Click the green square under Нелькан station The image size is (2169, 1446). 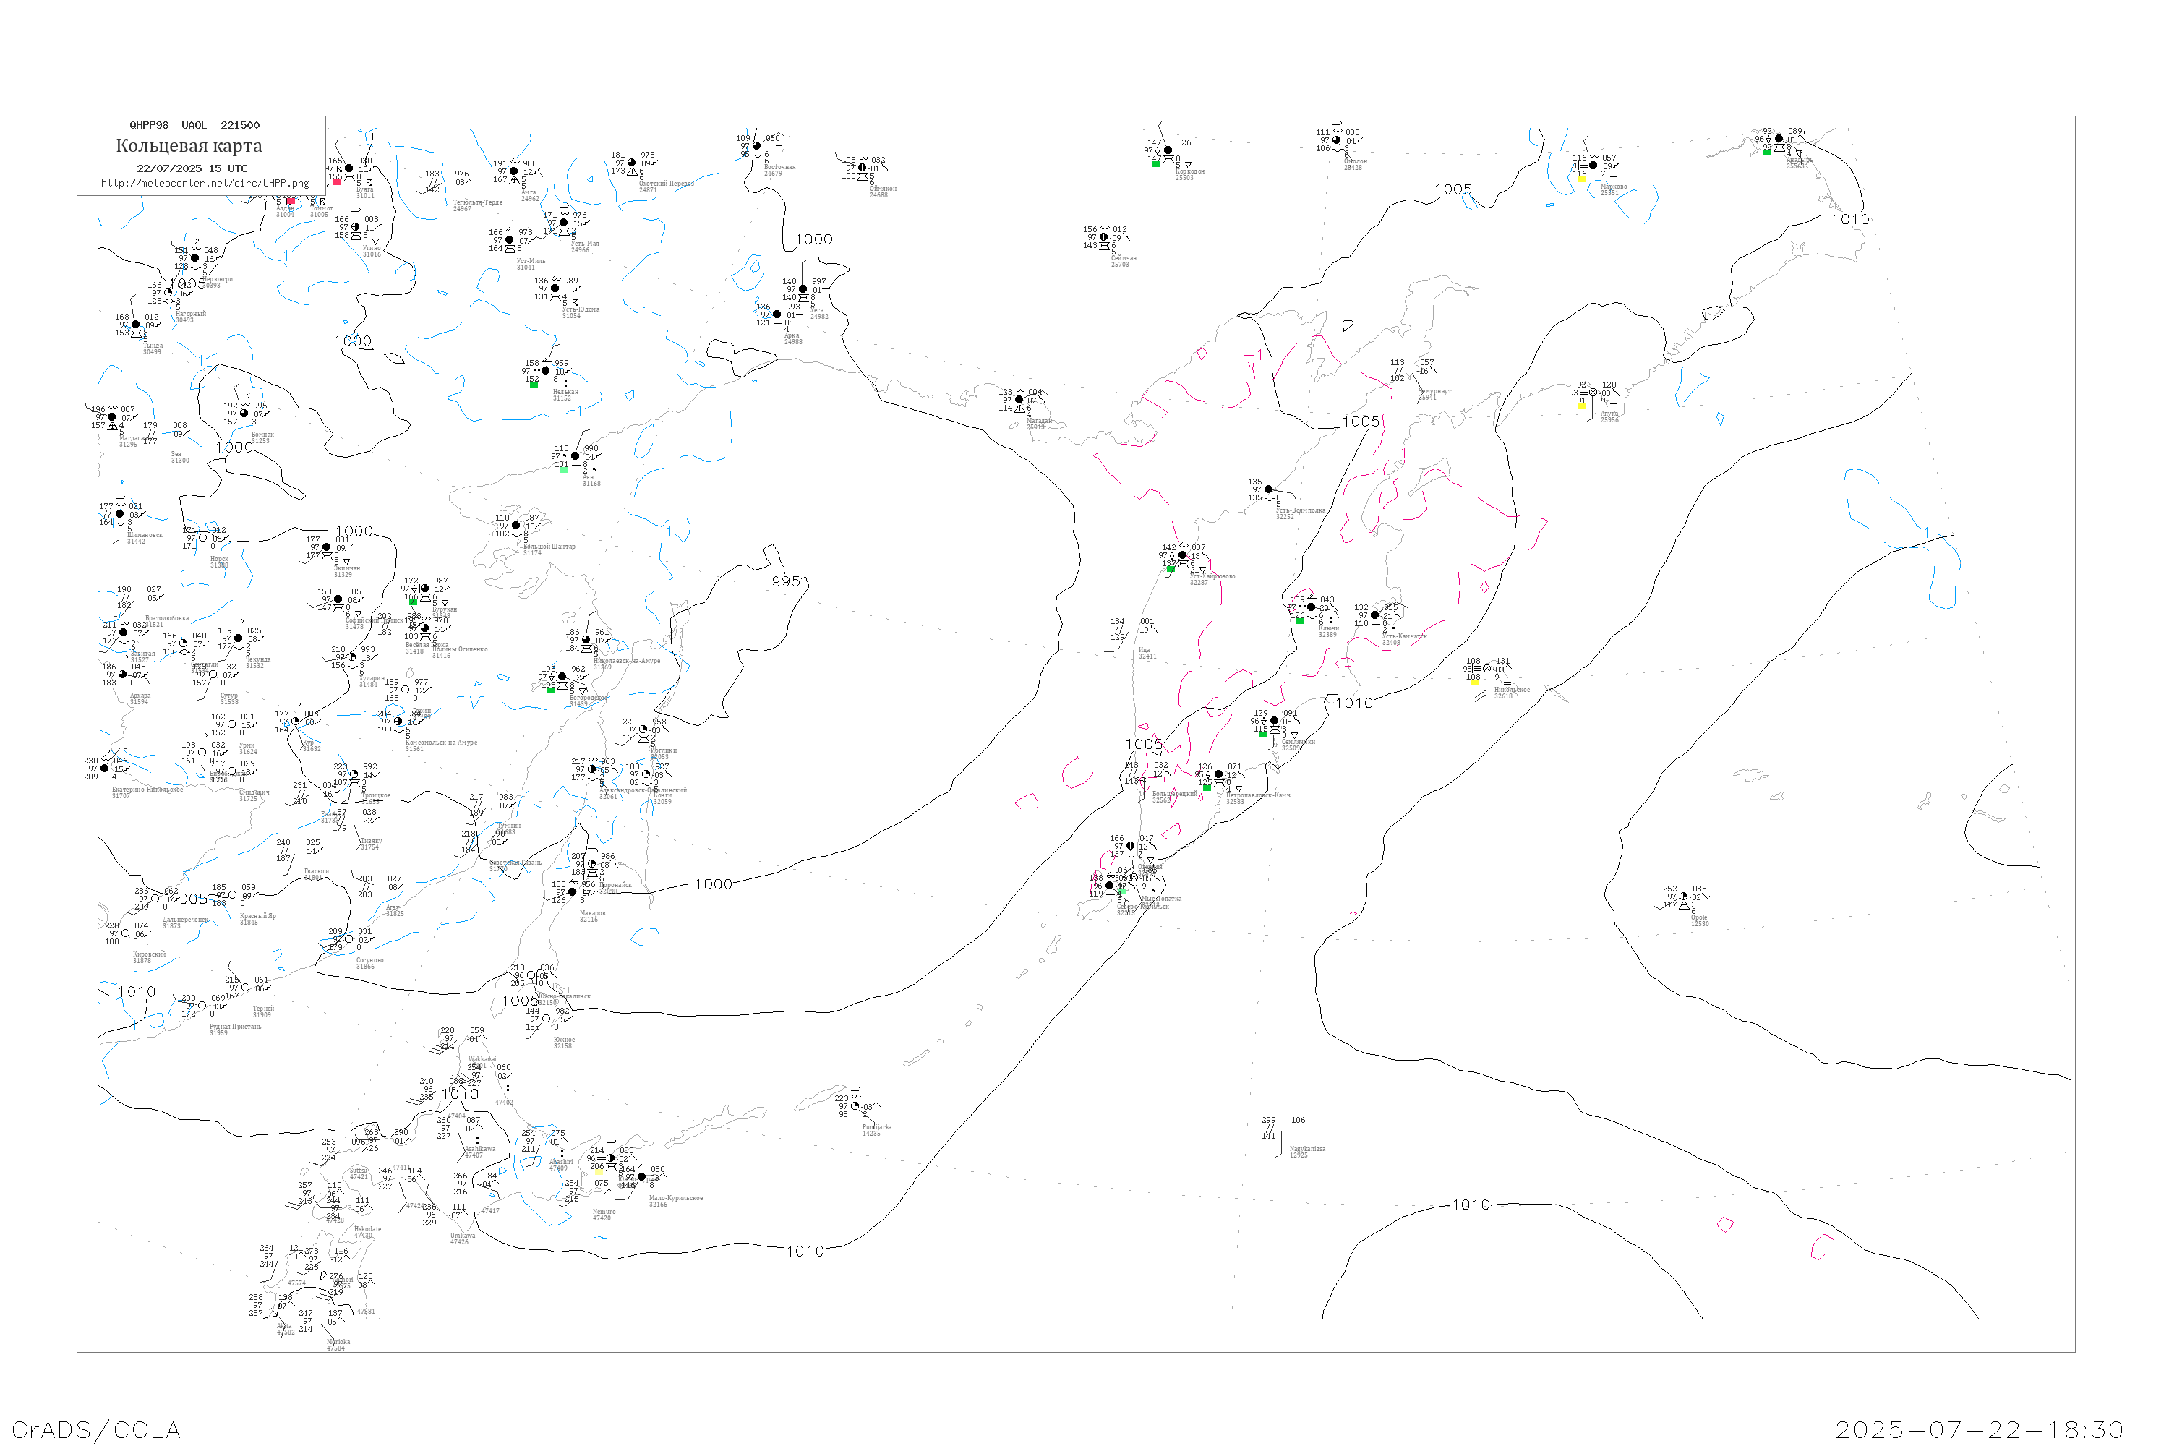[x=534, y=384]
